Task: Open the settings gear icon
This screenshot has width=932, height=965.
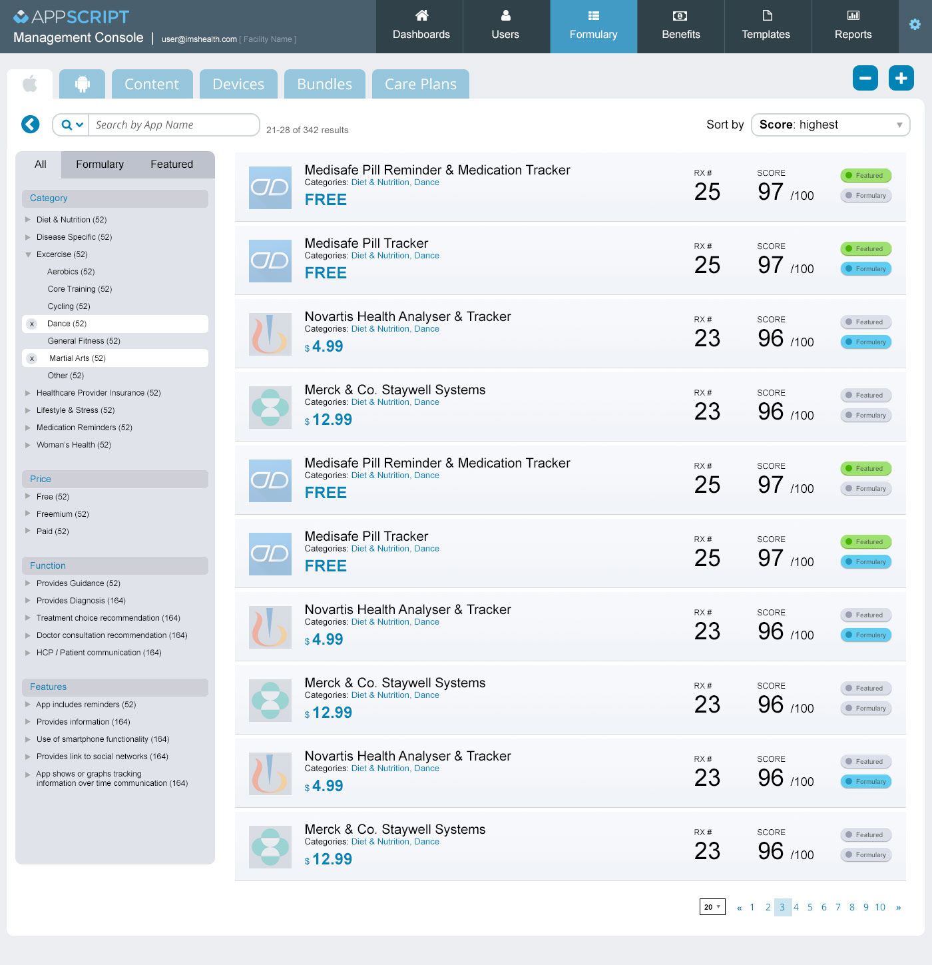Action: coord(915,25)
